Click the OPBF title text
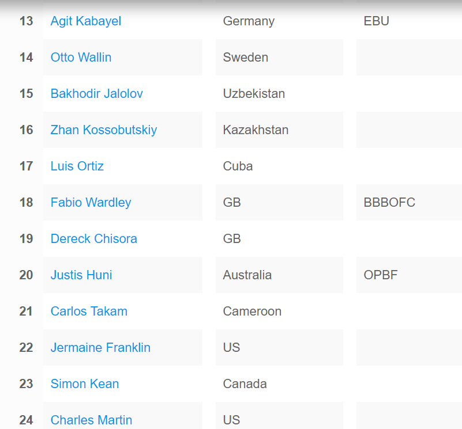This screenshot has height=429, width=462. [381, 275]
